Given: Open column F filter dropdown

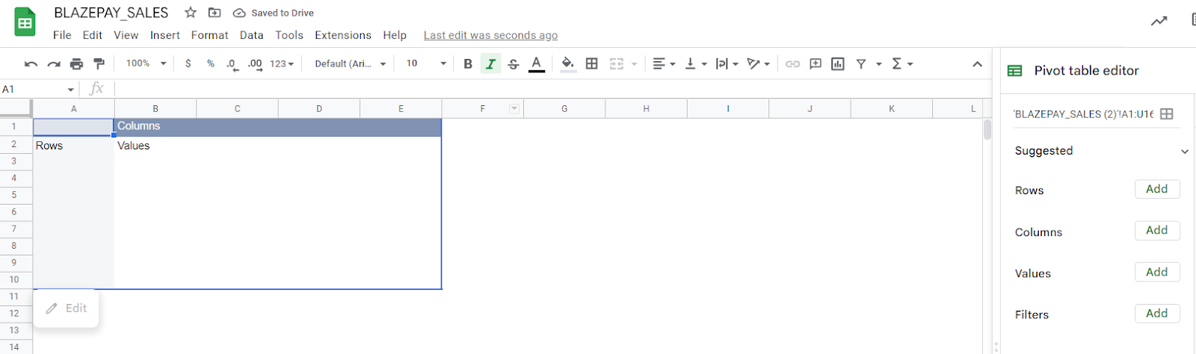Looking at the screenshot, I should tap(514, 109).
